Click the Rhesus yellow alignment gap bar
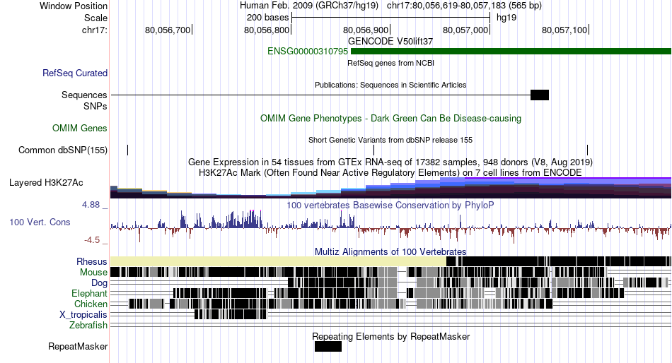Screen dimensions: 672x363 (x=278, y=261)
